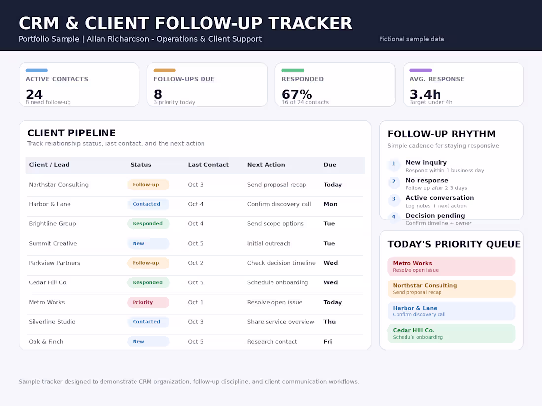Click Follow-up status badge for Northstar Consulting
542x406 pixels.
[x=148, y=185]
